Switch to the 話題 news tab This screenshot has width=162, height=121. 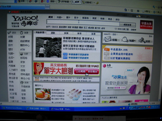pyautogui.click(x=93, y=34)
